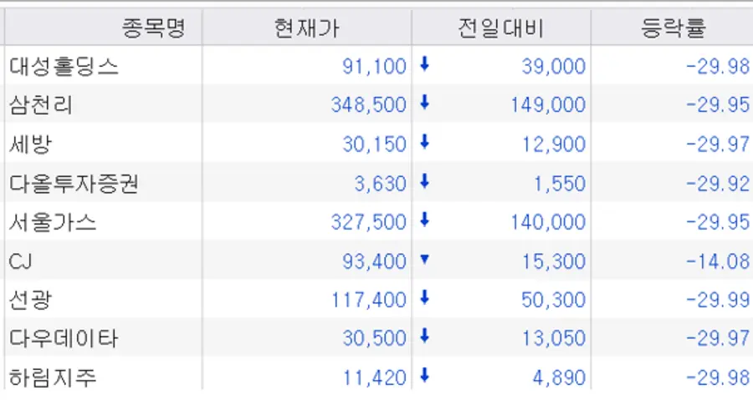Click the down arrow icon in 다올투자증권 row
Viewport: 753px width, 400px height.
pyautogui.click(x=424, y=181)
